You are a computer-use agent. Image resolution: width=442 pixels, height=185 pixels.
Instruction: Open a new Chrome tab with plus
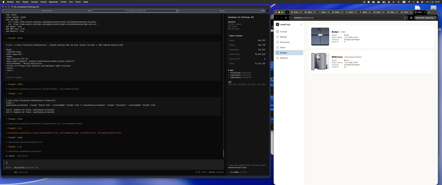(429, 12)
